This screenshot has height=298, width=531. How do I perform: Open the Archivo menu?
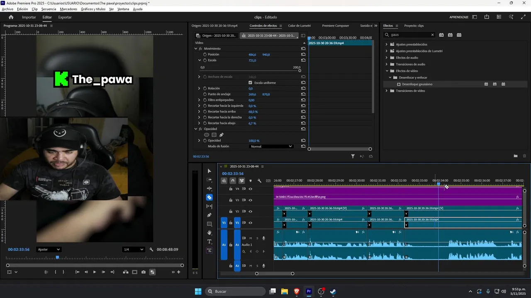[7, 9]
